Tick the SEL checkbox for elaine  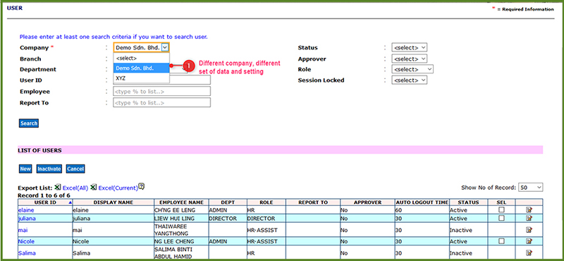[501, 210]
